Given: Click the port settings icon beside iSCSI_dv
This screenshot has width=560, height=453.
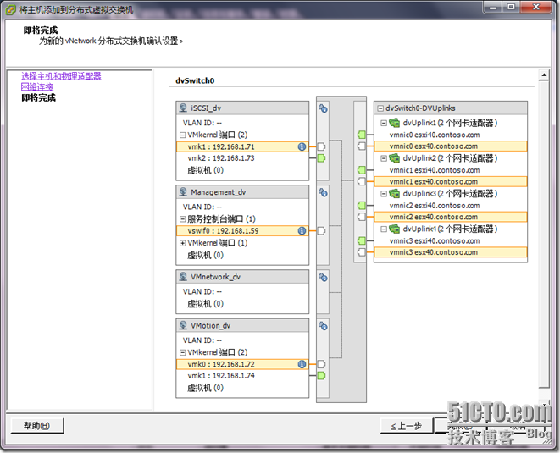Looking at the screenshot, I should click(x=323, y=108).
